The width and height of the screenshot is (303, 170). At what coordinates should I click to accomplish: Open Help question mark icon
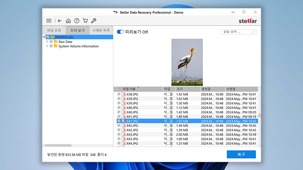[x=77, y=21]
